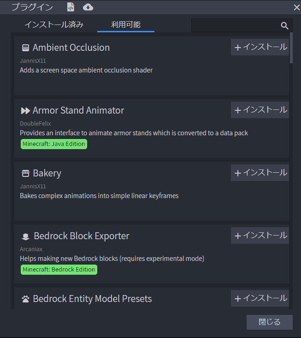Click the Minecraft: Java Edition tag
301x338 pixels.
point(54,144)
